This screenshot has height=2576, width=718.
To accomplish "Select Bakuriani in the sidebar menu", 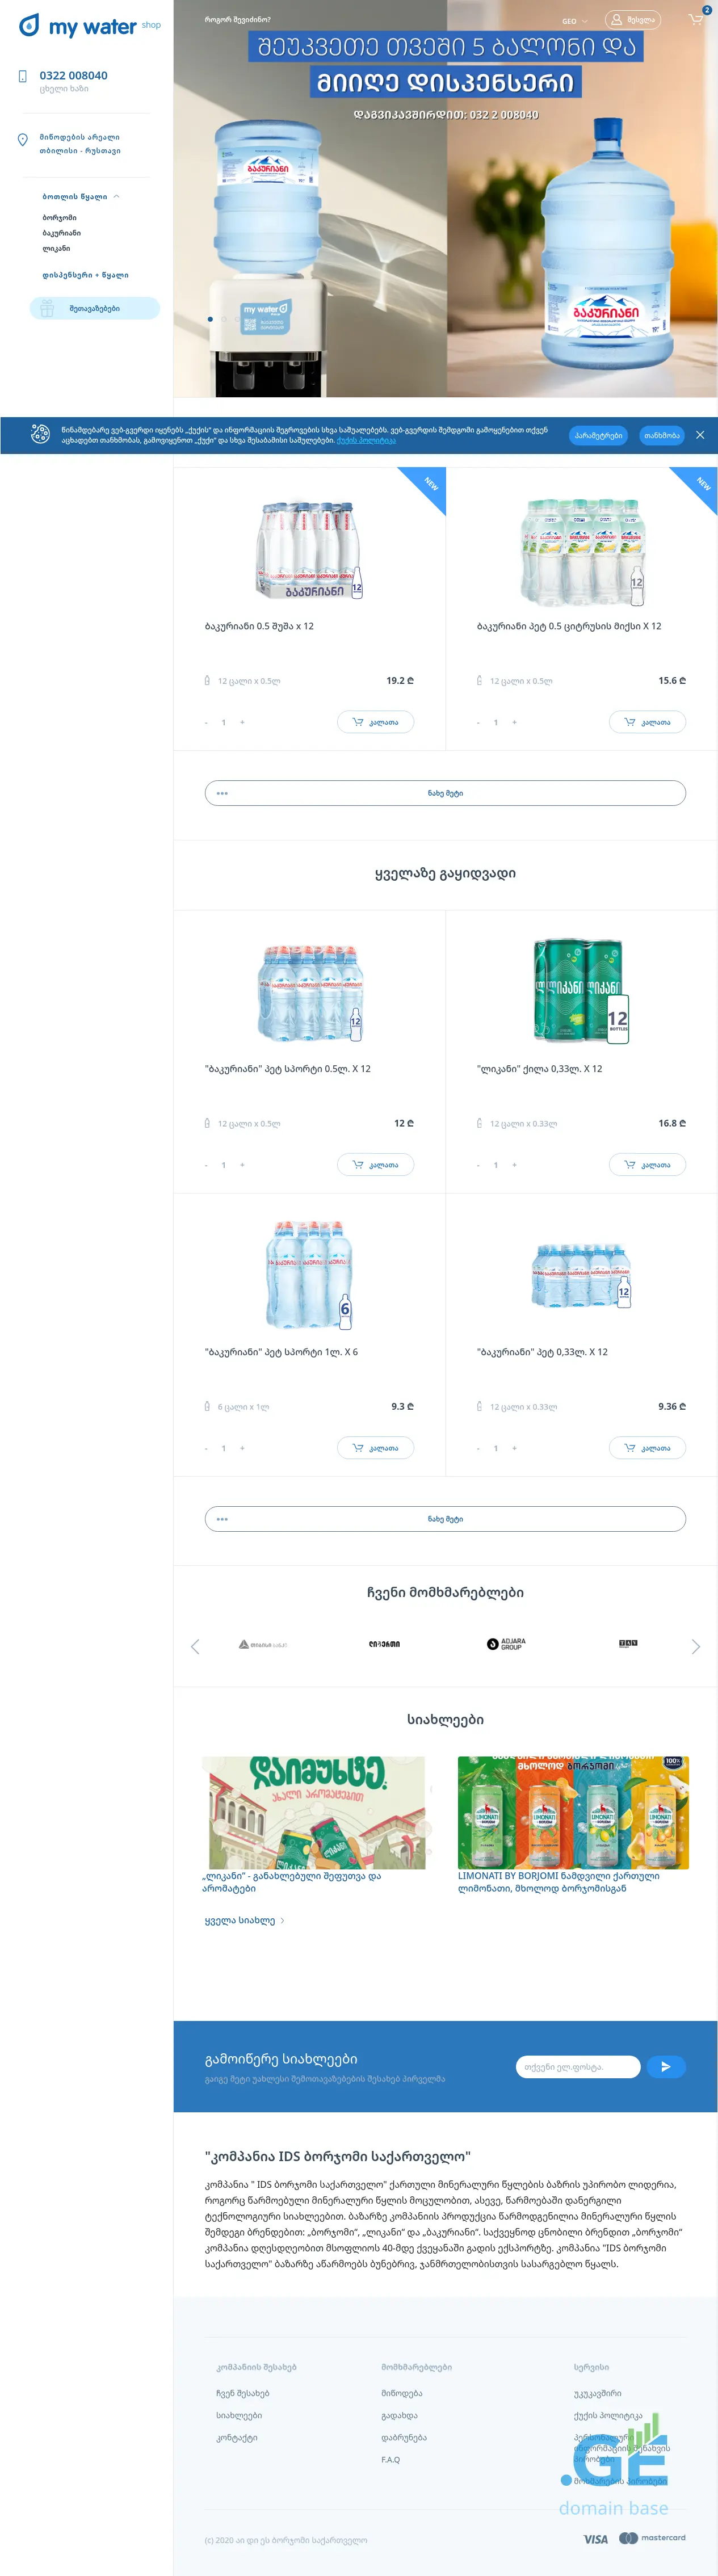I will pos(61,233).
